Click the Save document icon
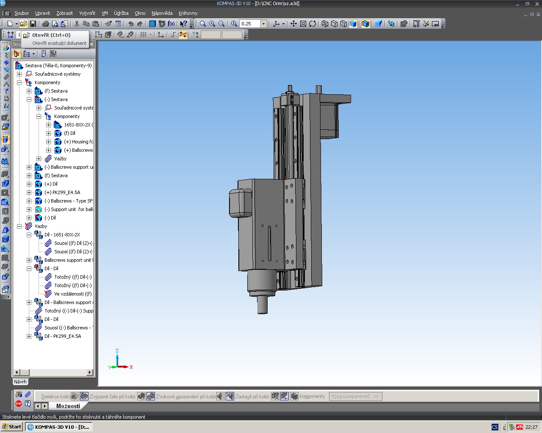This screenshot has width=542, height=433. (x=33, y=24)
